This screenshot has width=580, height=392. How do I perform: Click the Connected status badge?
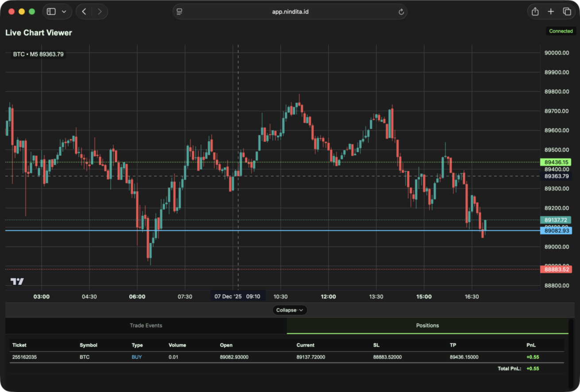(561, 31)
